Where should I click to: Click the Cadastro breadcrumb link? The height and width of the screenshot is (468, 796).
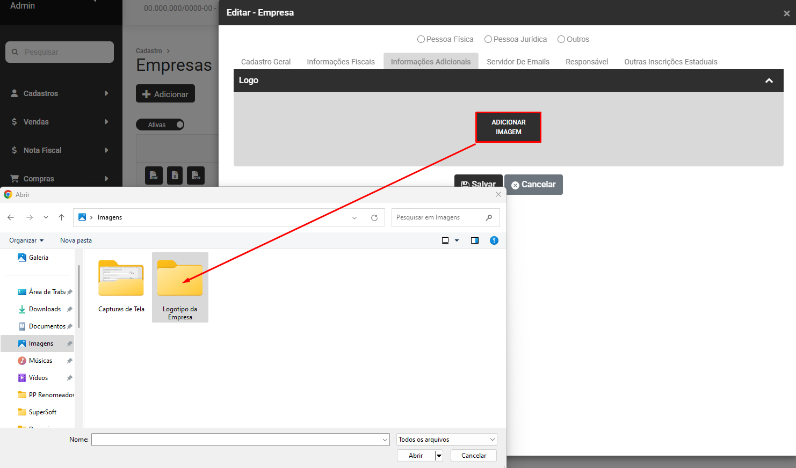[x=149, y=51]
